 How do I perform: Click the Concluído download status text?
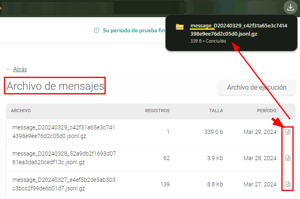215,41
